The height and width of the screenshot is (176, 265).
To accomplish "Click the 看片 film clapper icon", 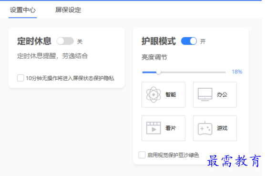I will coord(153,128).
